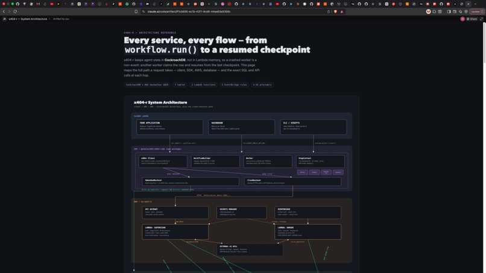Click the page vertical scrollbar
The width and height of the screenshot is (486, 273).
(484, 43)
